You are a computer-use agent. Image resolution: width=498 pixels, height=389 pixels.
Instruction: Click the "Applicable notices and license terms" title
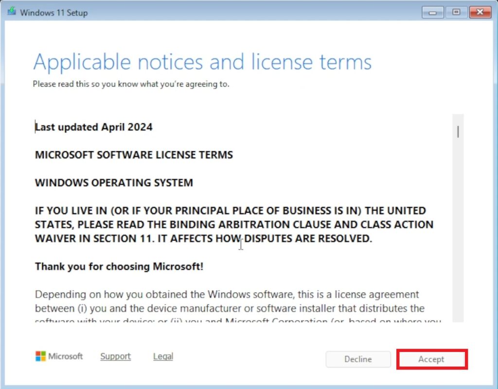click(x=202, y=62)
